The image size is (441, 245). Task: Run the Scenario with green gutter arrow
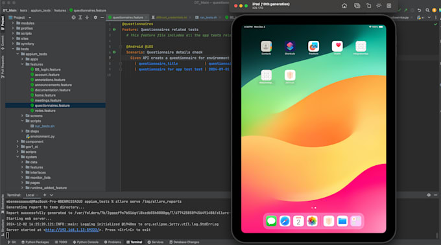pos(115,52)
